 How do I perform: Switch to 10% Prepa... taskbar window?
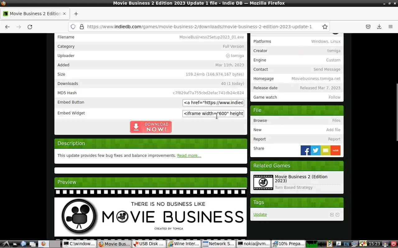coord(288,244)
